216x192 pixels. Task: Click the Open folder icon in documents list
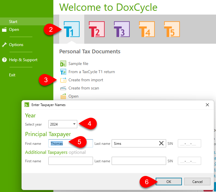tap(63, 96)
